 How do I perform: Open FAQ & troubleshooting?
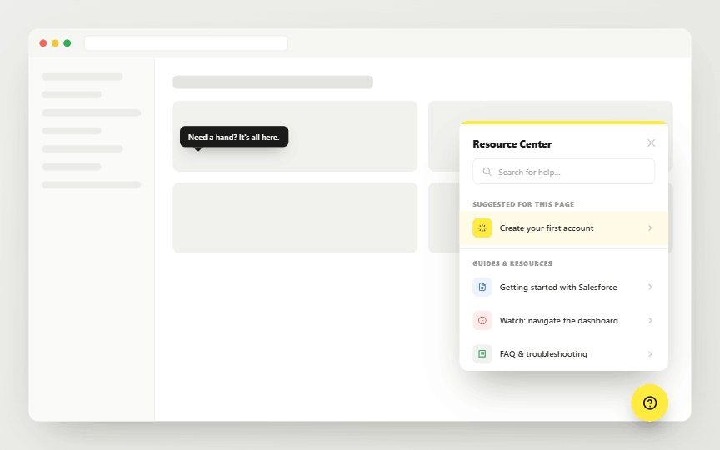click(x=543, y=354)
